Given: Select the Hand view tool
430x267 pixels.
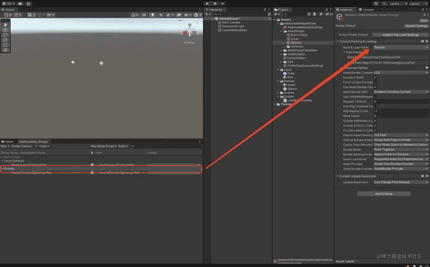Looking at the screenshot, I should (5, 25).
